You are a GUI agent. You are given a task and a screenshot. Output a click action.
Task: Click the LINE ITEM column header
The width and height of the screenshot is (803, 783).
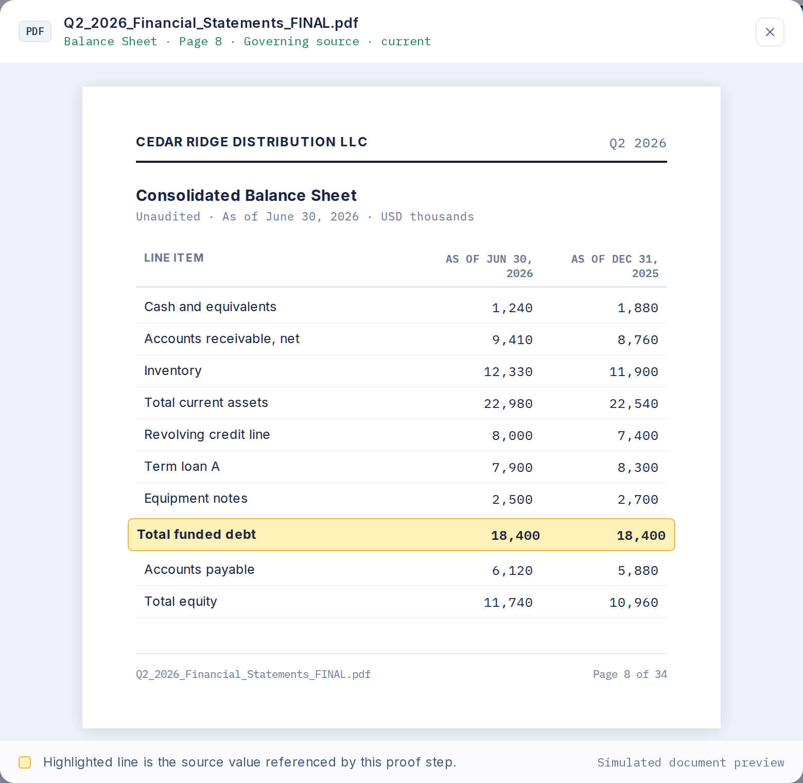click(174, 258)
